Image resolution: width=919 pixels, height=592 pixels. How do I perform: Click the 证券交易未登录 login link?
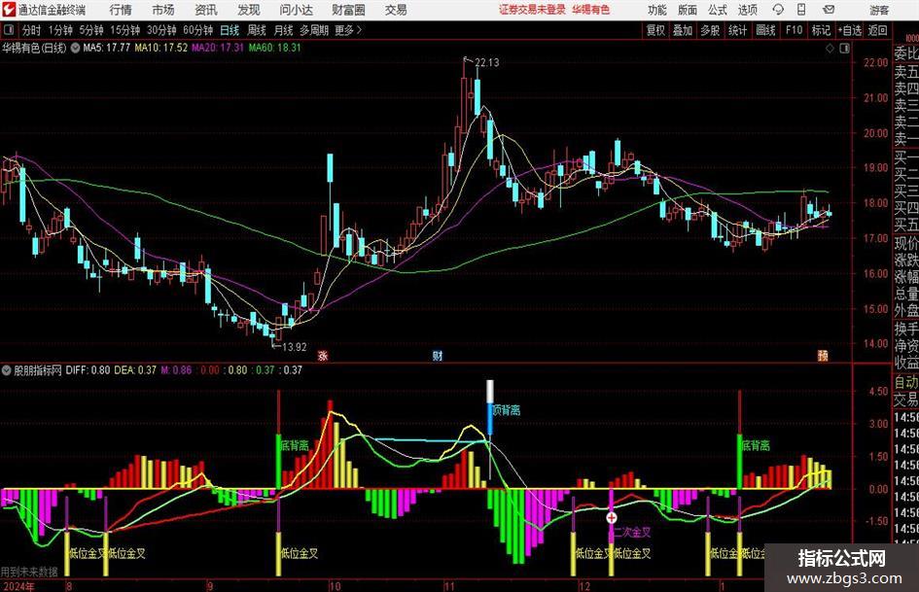[x=533, y=10]
